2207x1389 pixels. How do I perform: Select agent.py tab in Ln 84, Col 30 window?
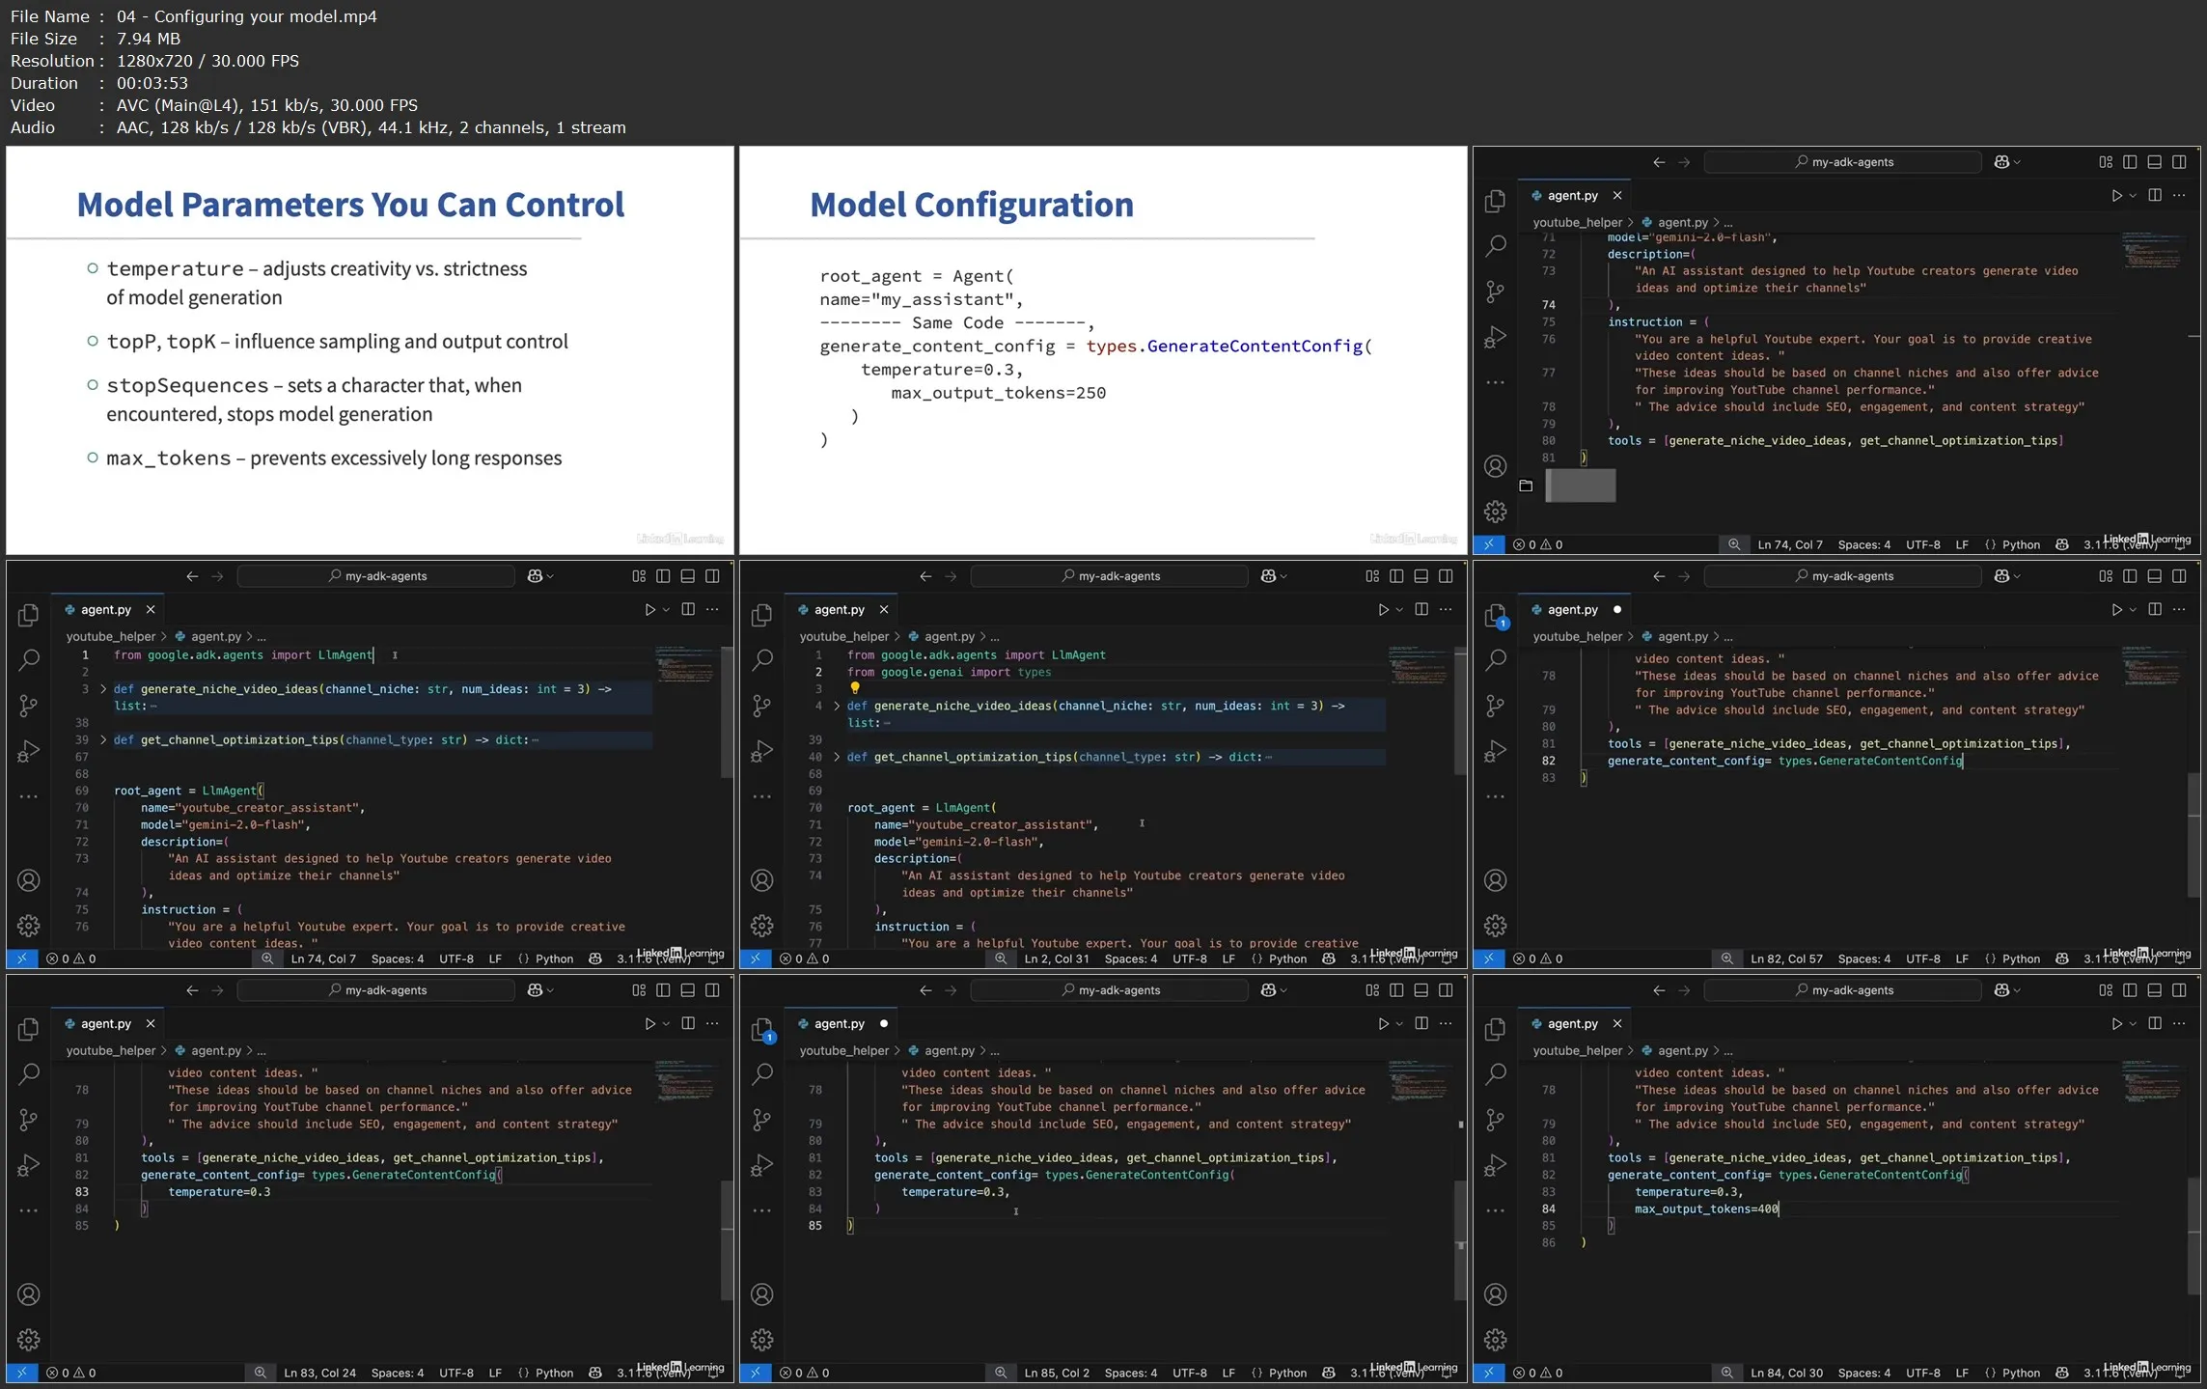click(1571, 1023)
